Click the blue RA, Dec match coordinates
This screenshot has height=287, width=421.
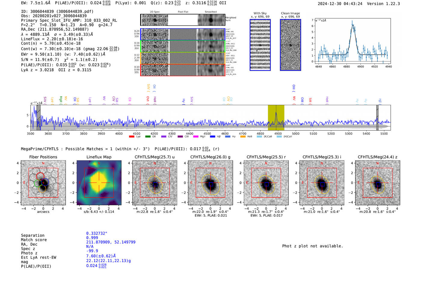(x=111, y=242)
